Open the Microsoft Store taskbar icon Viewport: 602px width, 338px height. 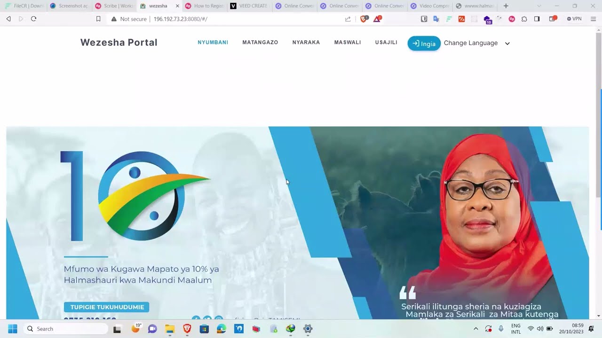coord(204,329)
